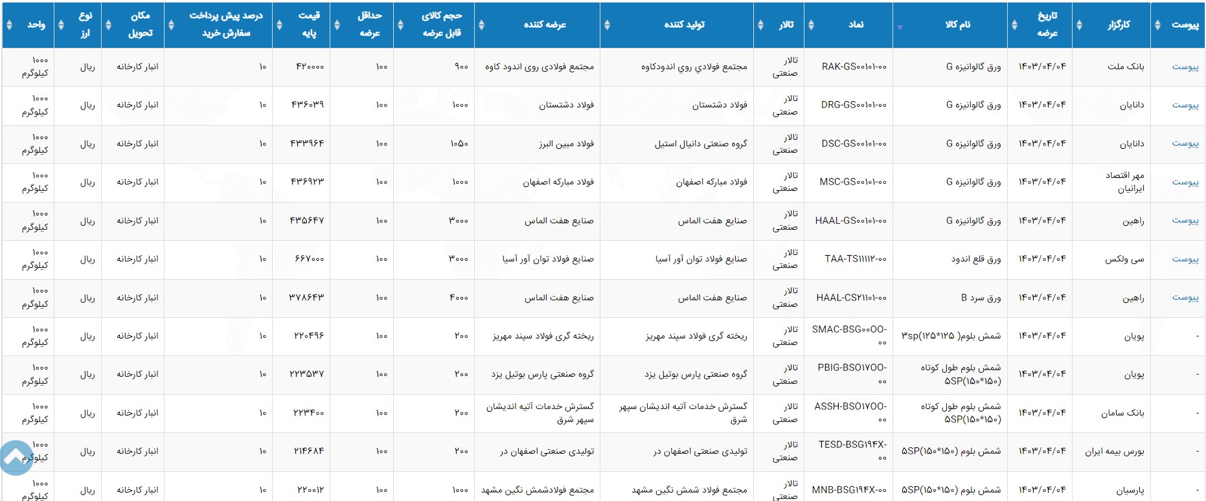Sort by حداقل عرضه column arrows
Viewport: 1206px width, 501px height.
pyautogui.click(x=337, y=25)
